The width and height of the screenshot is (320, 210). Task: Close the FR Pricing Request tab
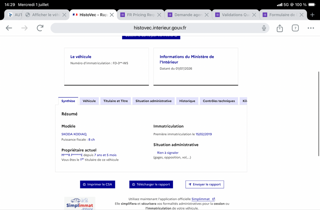click(159, 15)
